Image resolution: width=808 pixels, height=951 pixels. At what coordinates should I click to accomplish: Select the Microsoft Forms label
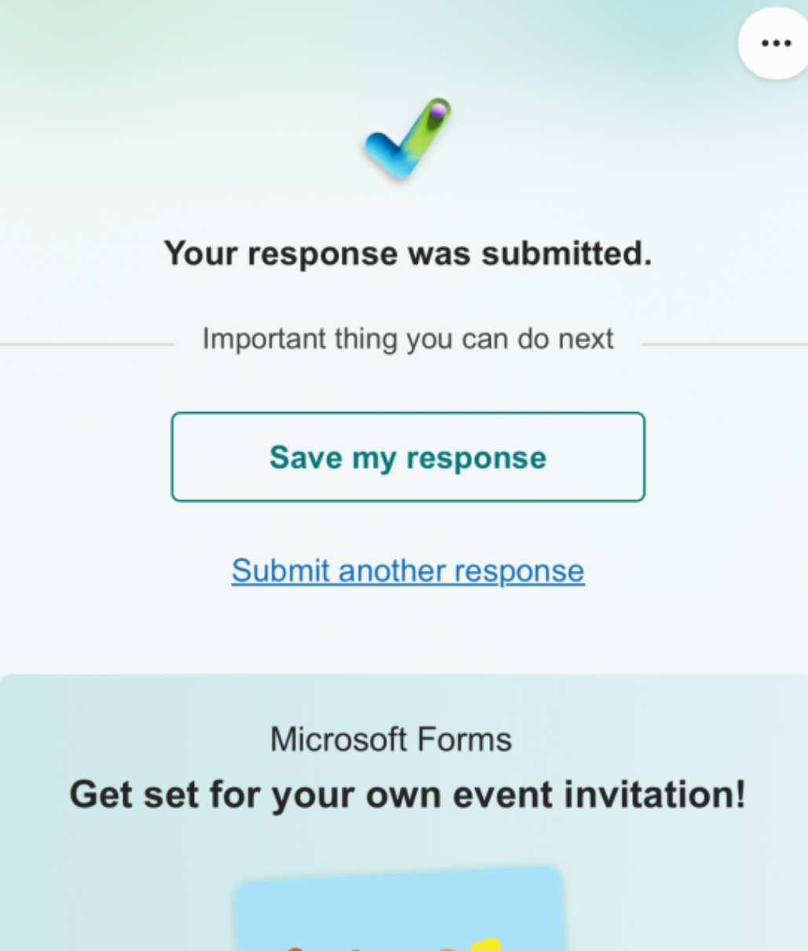390,740
